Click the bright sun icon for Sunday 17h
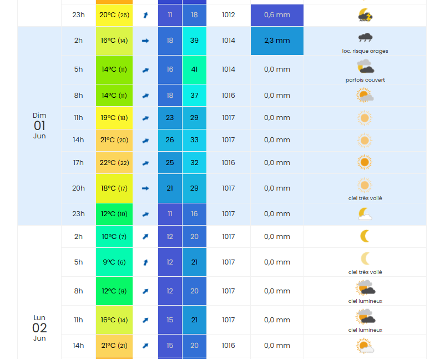The width and height of the screenshot is (445, 359). (x=365, y=162)
